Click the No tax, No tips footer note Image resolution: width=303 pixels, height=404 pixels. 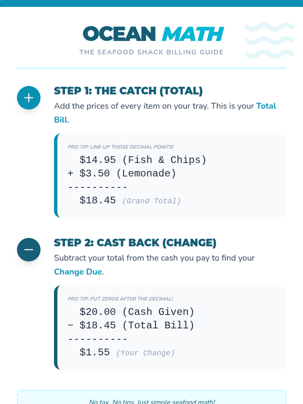tap(152, 401)
